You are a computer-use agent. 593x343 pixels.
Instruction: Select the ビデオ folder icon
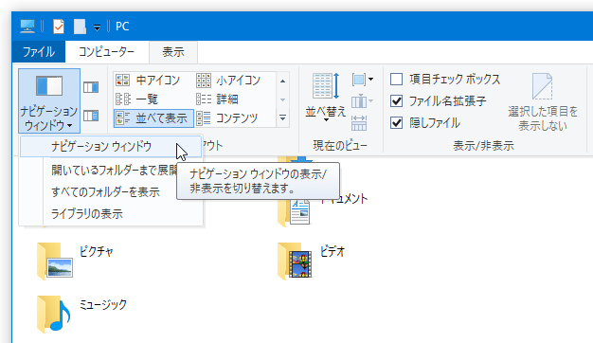(x=295, y=261)
